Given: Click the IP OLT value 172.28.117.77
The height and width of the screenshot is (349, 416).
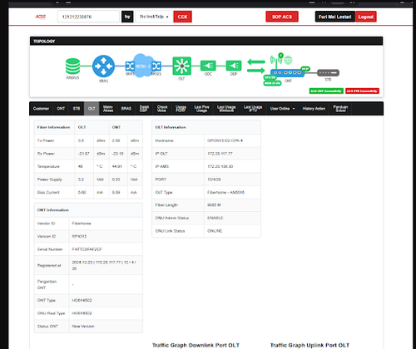Looking at the screenshot, I should tap(220, 154).
